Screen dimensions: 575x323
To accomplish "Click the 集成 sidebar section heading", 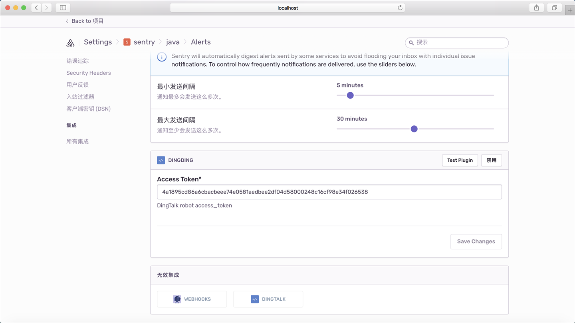I will pyautogui.click(x=71, y=125).
